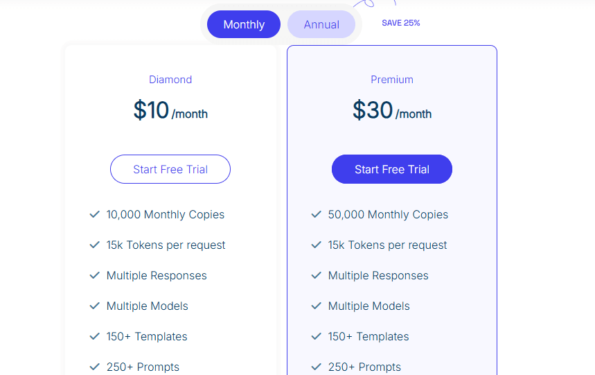Select the Monthly billing toggle
This screenshot has width=595, height=375.
(244, 24)
